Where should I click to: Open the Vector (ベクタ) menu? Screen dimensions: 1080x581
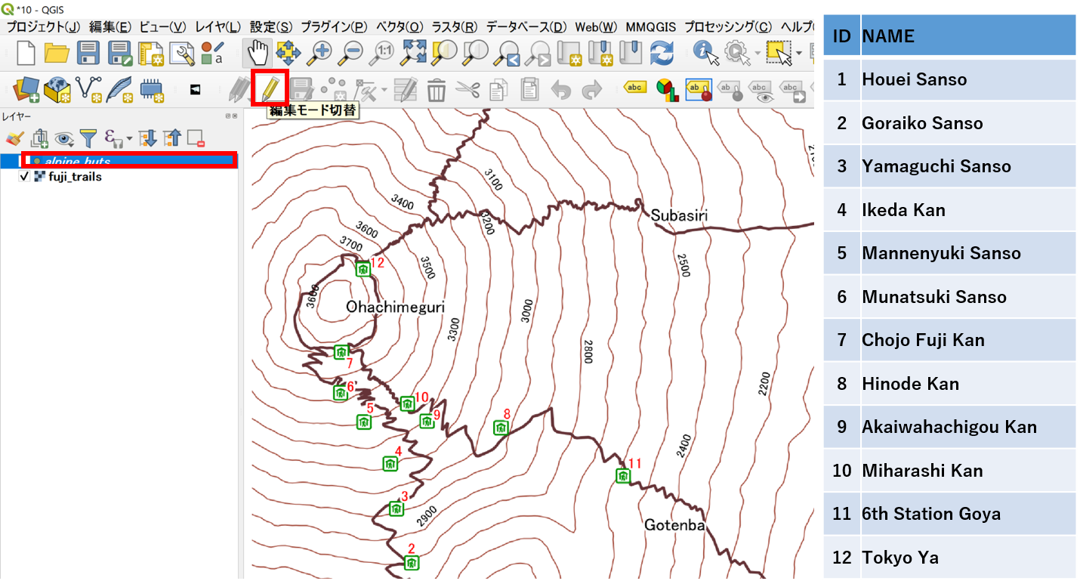pyautogui.click(x=400, y=26)
